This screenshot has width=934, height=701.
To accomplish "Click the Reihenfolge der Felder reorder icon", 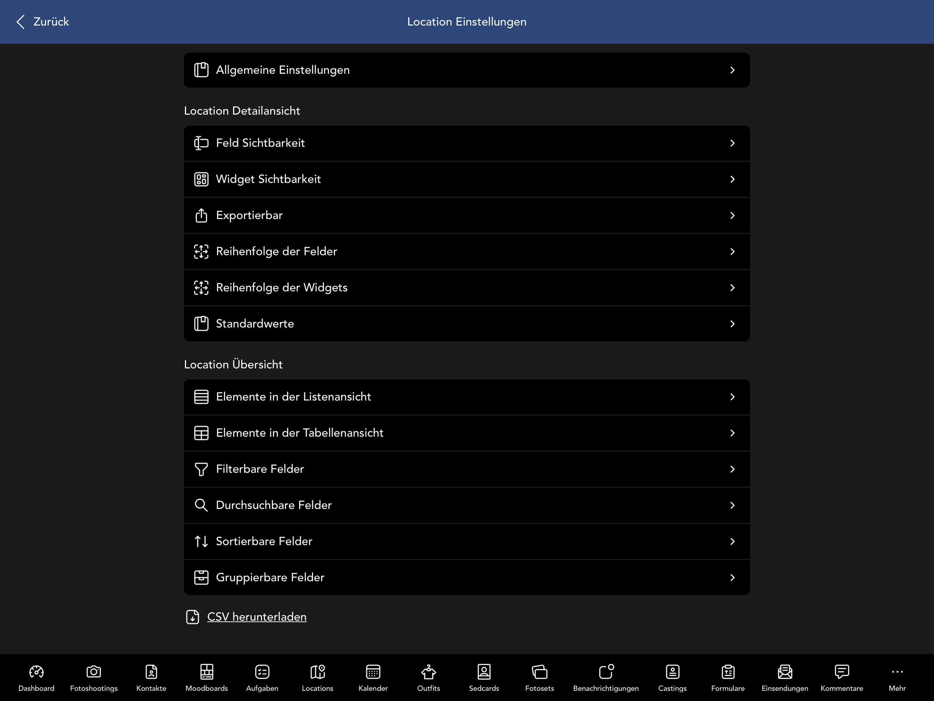I will (x=201, y=252).
